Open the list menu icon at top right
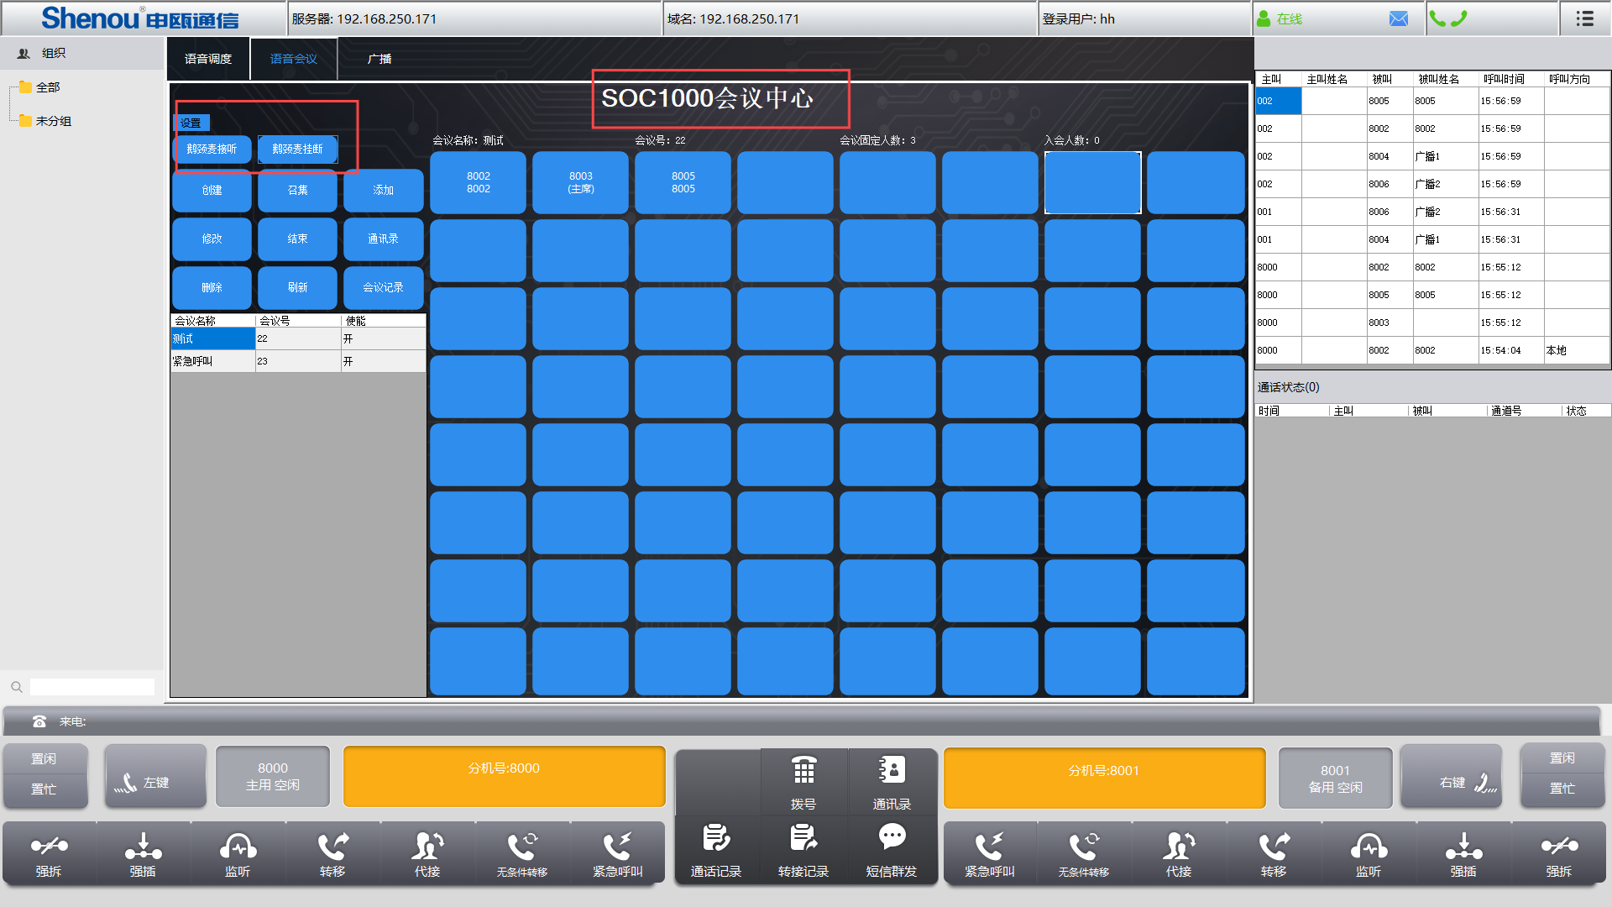Image resolution: width=1612 pixels, height=907 pixels. (1584, 18)
